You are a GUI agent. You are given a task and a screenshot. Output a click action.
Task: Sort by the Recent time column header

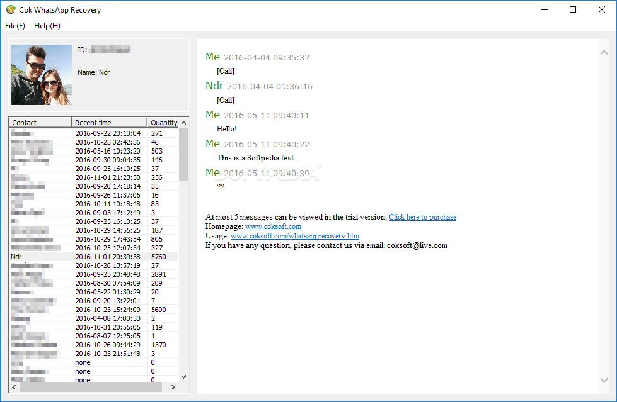(x=109, y=123)
